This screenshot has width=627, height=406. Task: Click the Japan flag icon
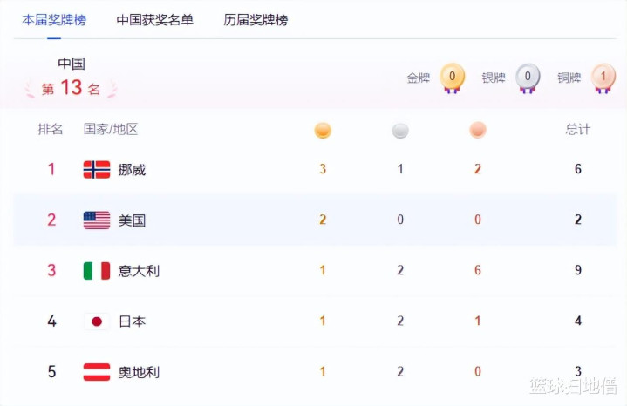[96, 321]
